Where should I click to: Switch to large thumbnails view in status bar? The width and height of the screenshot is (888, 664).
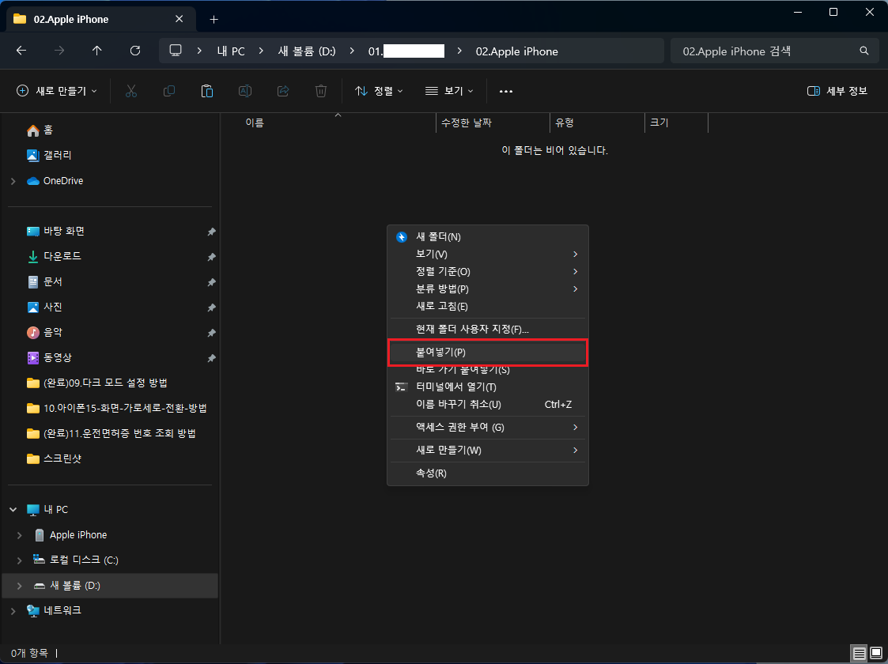pyautogui.click(x=875, y=653)
